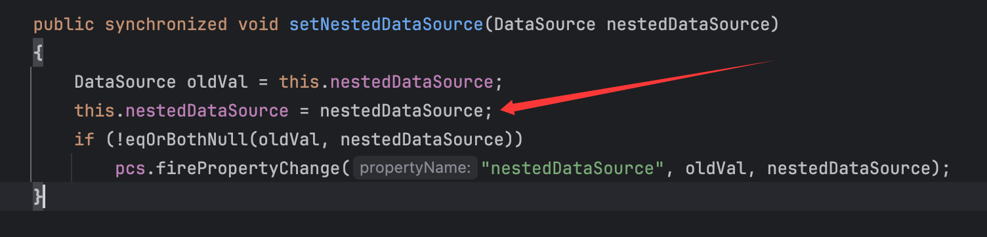Click the propertyName inlay hint
This screenshot has width=987, height=237.
(x=415, y=168)
